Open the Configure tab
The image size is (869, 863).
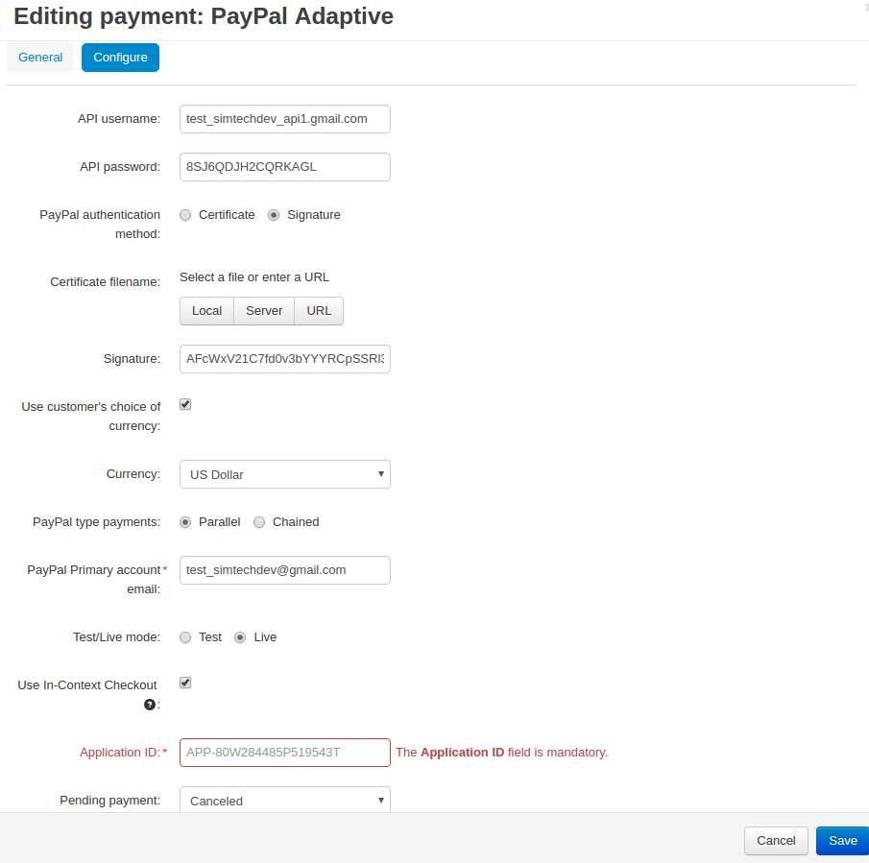pyautogui.click(x=120, y=58)
